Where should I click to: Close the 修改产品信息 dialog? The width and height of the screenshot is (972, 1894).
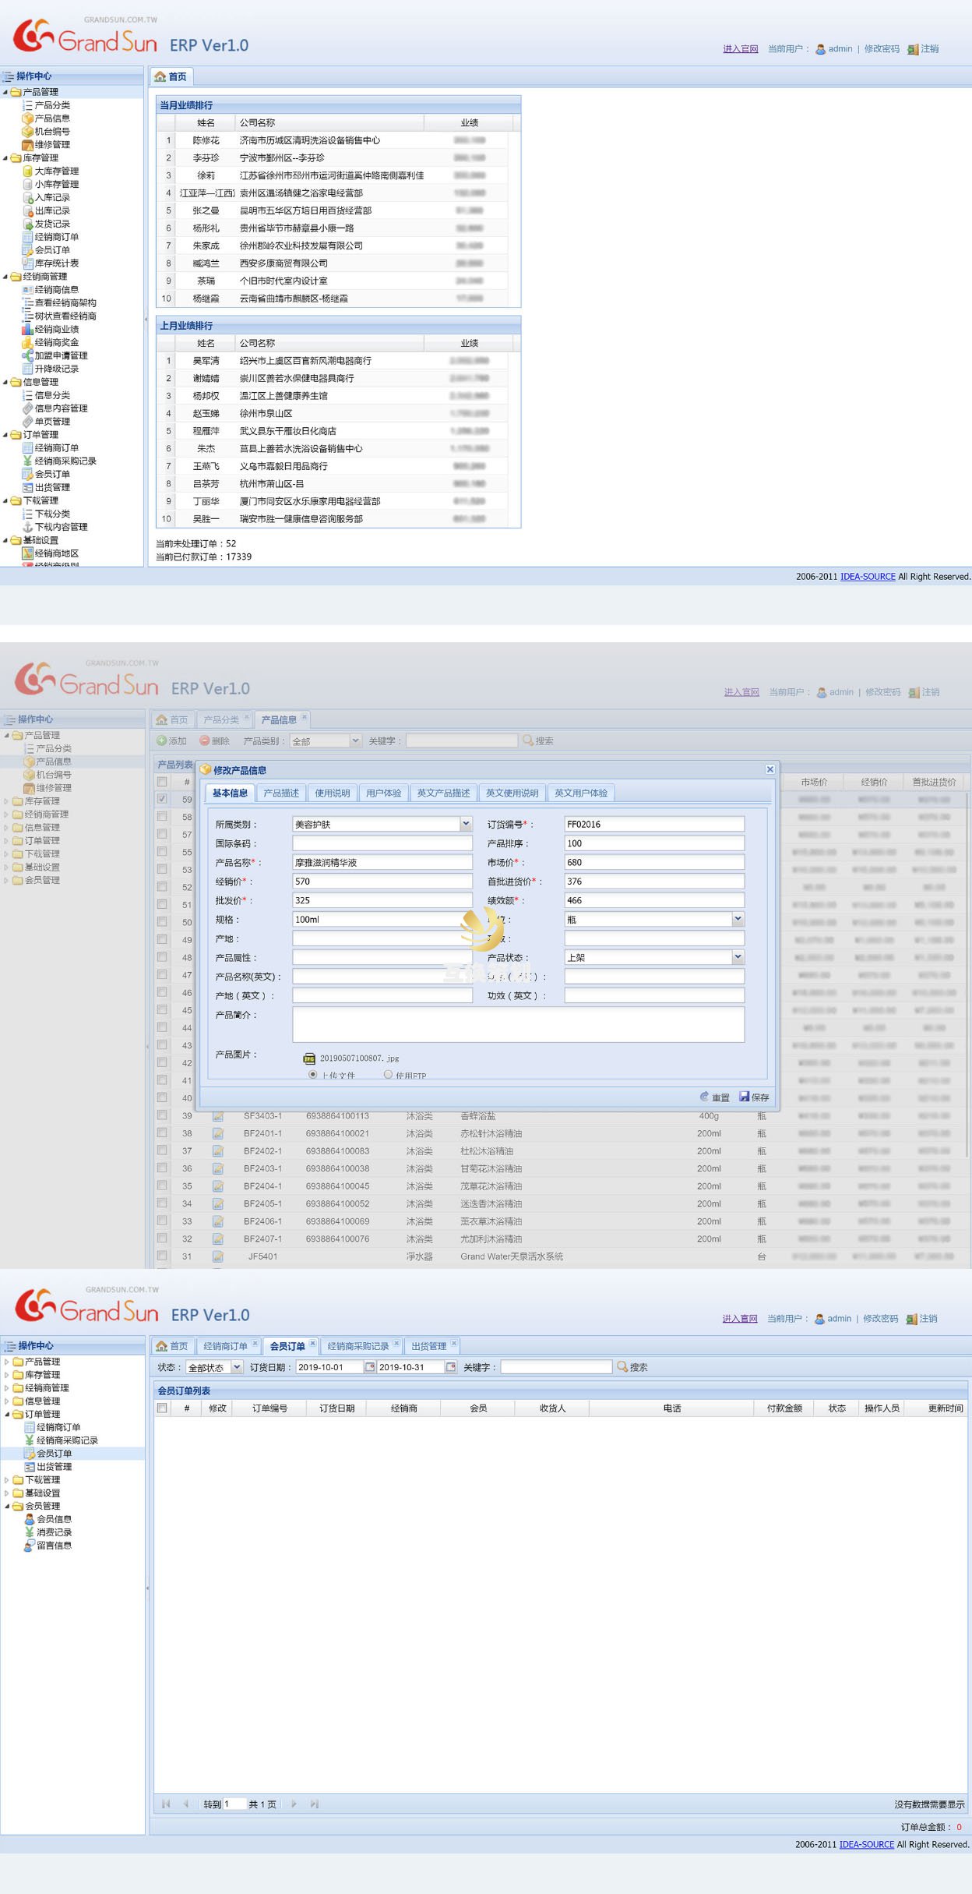tap(769, 769)
